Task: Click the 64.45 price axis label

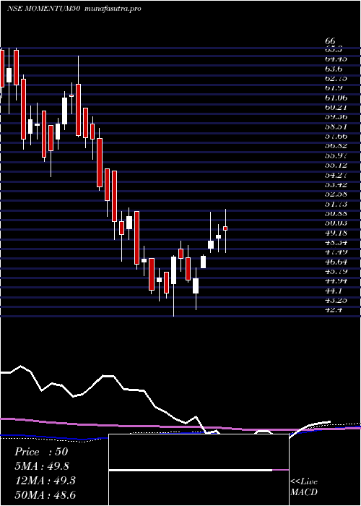Action: (x=336, y=59)
